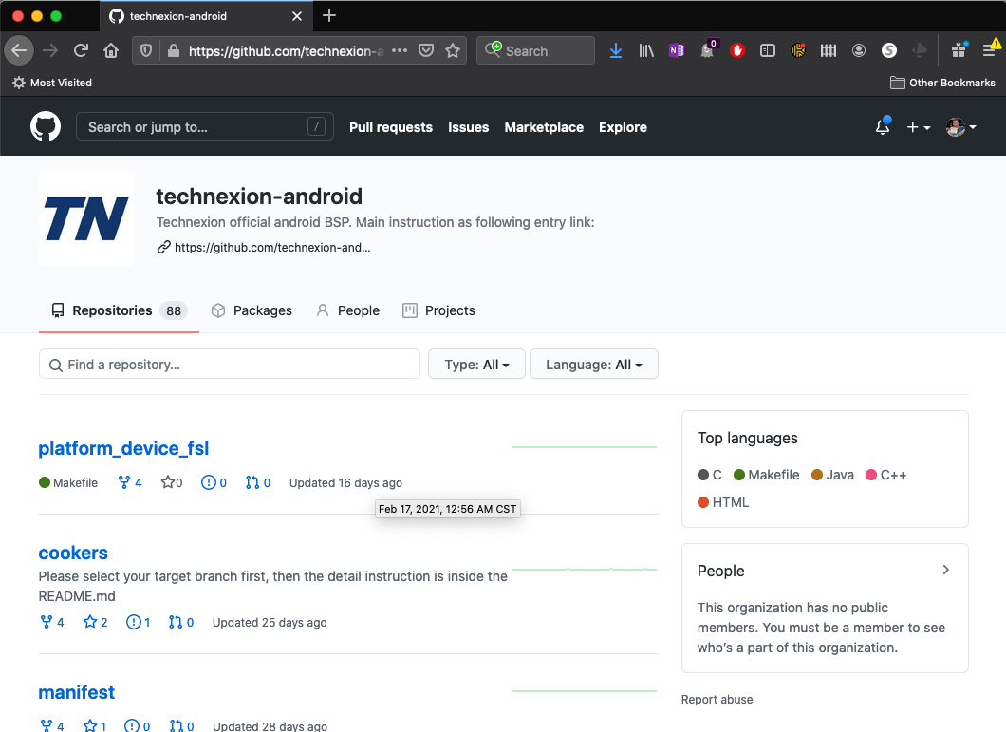This screenshot has width=1006, height=732.
Task: Go to GitHub Marketplace
Action: (x=544, y=127)
